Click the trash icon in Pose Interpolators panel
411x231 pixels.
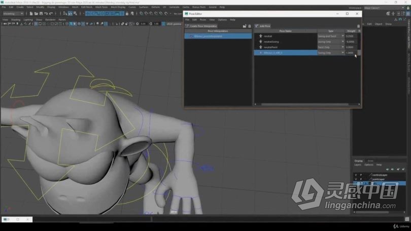250,26
